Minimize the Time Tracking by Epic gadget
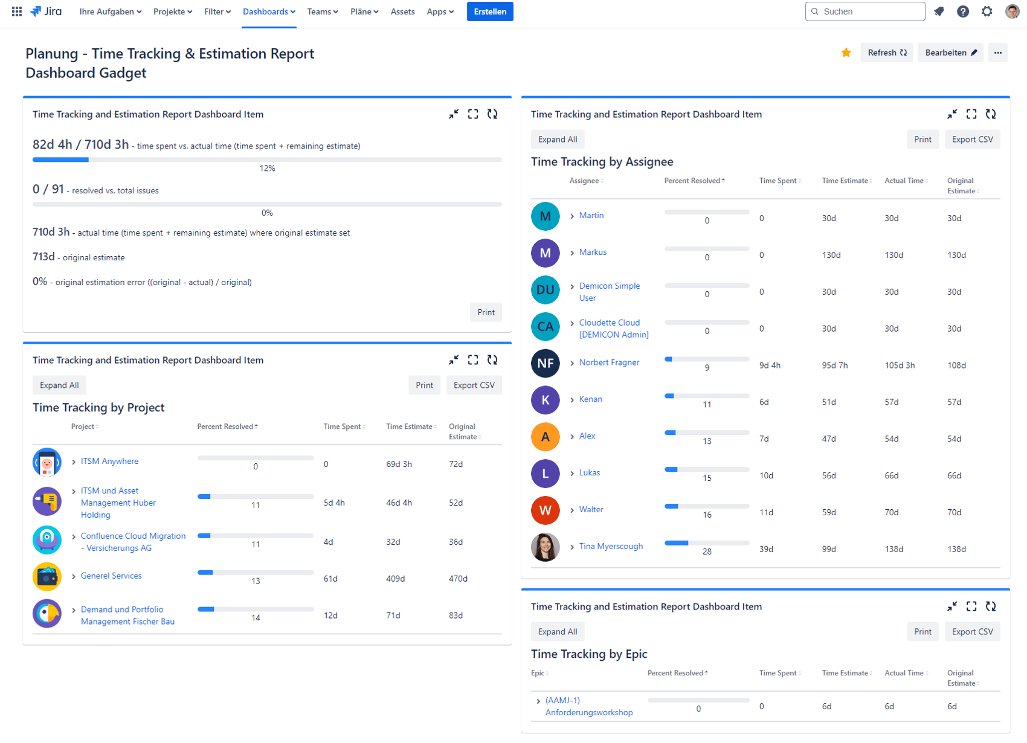This screenshot has width=1027, height=743. click(952, 606)
